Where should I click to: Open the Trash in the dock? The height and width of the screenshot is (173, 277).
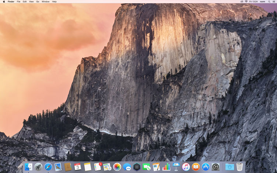coord(240,167)
